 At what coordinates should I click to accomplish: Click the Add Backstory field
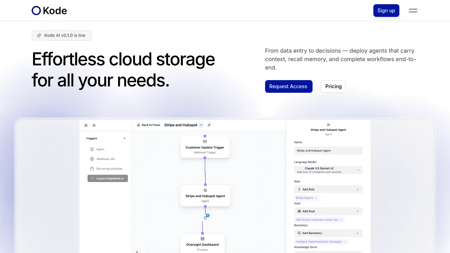(328, 233)
